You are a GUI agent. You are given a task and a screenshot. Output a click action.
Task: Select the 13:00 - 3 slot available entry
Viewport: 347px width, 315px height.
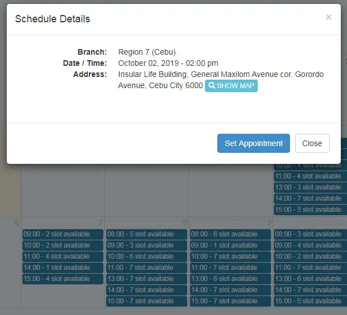[310, 187]
